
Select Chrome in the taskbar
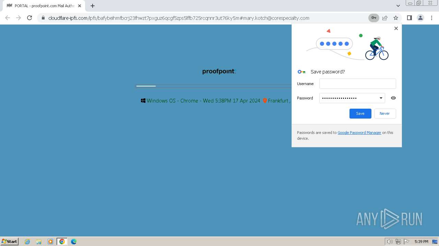coord(62,242)
